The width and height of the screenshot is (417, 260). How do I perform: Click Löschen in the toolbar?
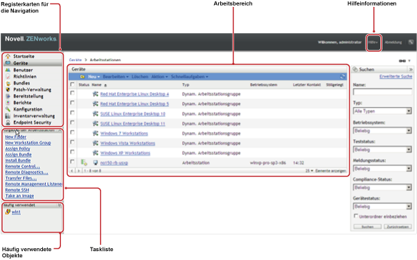coord(140,77)
